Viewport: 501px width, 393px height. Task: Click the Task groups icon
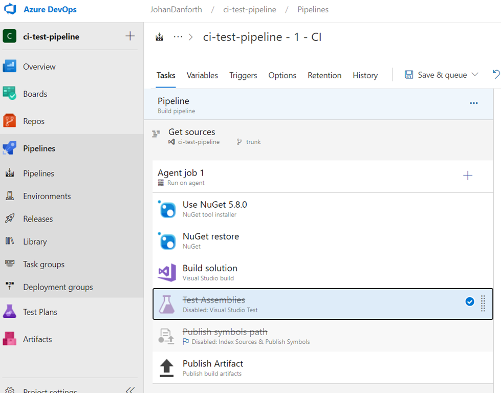click(10, 264)
